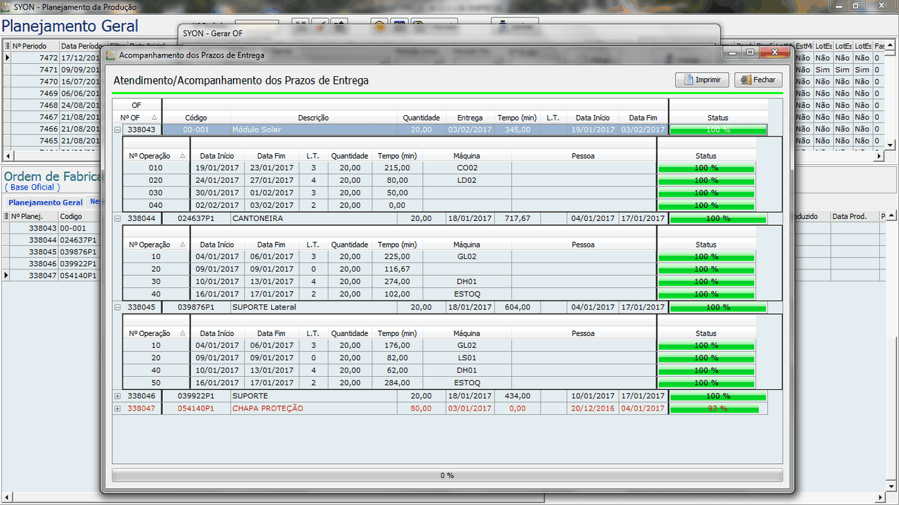Viewport: 899px width, 505px height.
Task: Click grid selector icon beside Nº Planej.
Action: [x=7, y=216]
